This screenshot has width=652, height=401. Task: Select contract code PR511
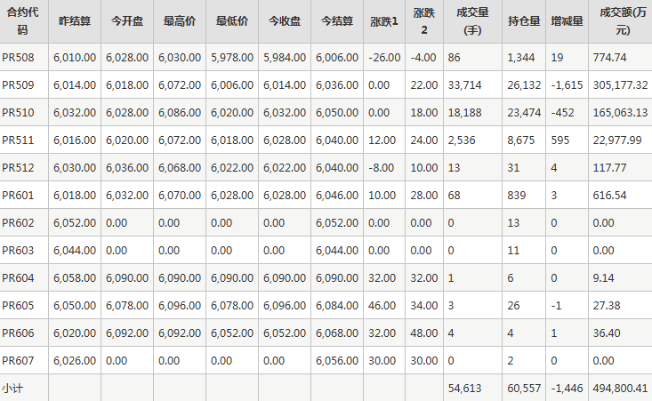(x=18, y=140)
